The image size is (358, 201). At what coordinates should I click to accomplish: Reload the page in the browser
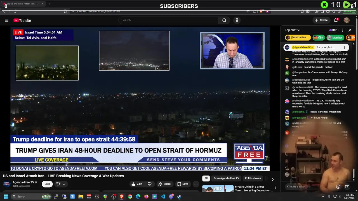point(15,11)
